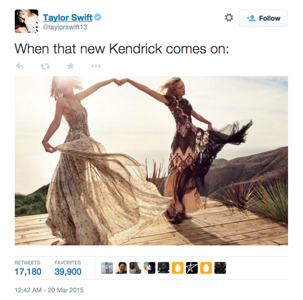Open the profile avatar picture
Screen dimensions: 303x300
click(x=27, y=21)
